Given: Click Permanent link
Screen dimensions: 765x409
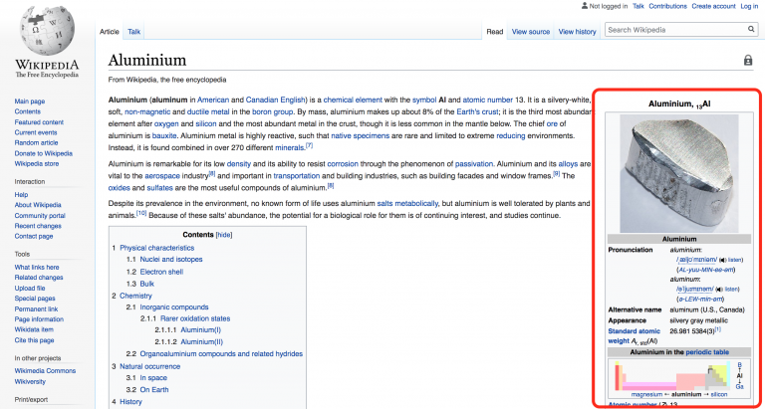Looking at the screenshot, I should tap(37, 309).
